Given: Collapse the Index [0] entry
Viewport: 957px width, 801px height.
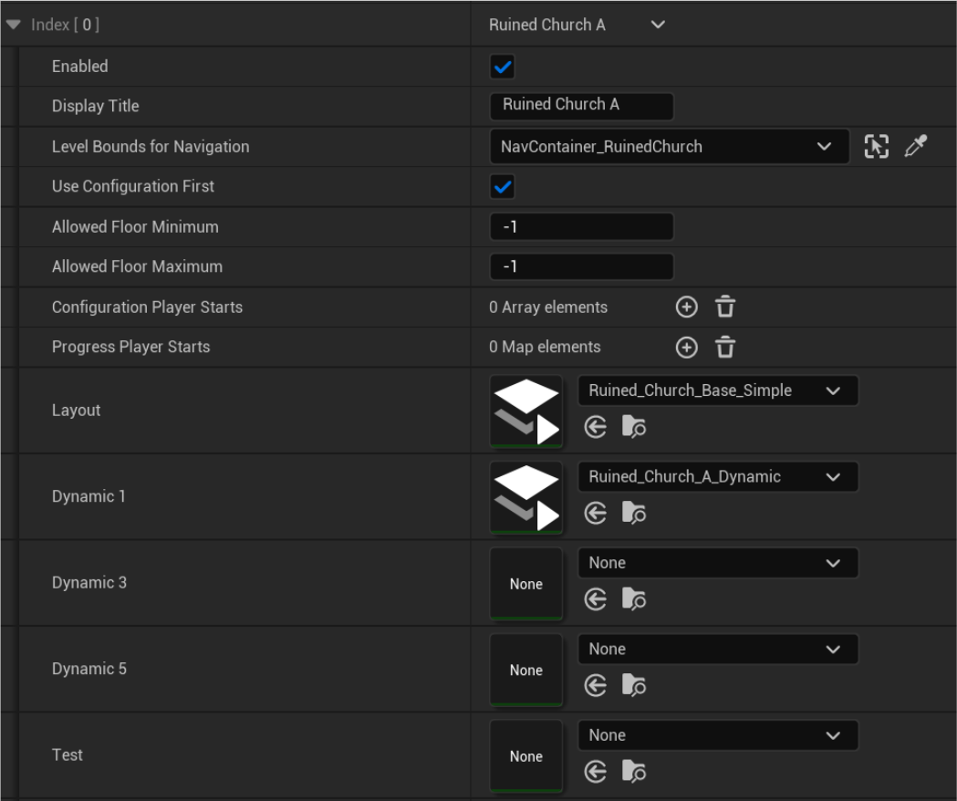Looking at the screenshot, I should (x=12, y=25).
